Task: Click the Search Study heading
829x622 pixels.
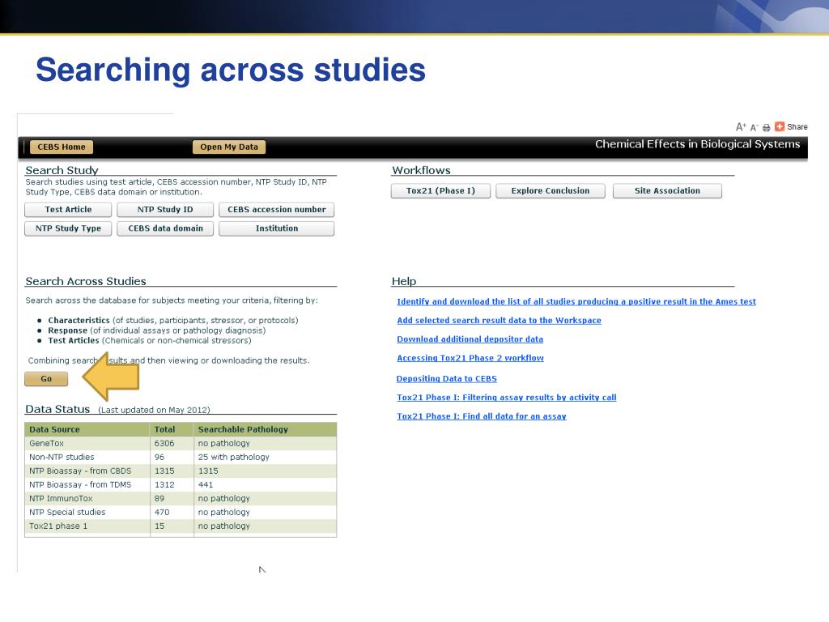Action: [x=62, y=170]
